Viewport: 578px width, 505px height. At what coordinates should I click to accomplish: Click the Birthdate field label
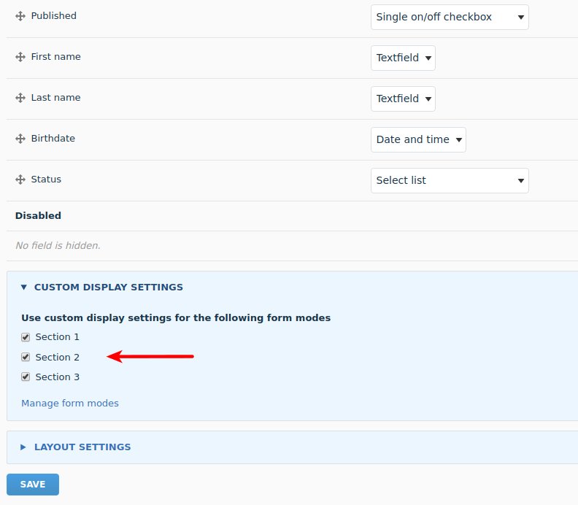coord(53,139)
